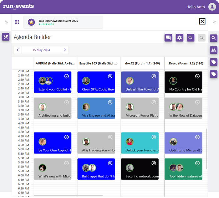
Task: Select dox42 (Forum 1.1) room header
Action: click(x=142, y=63)
